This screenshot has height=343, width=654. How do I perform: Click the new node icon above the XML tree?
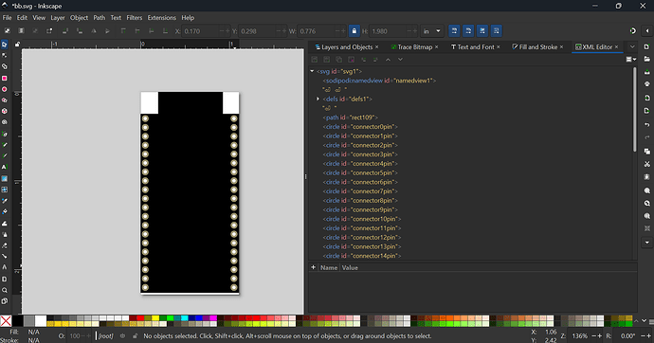pyautogui.click(x=315, y=60)
